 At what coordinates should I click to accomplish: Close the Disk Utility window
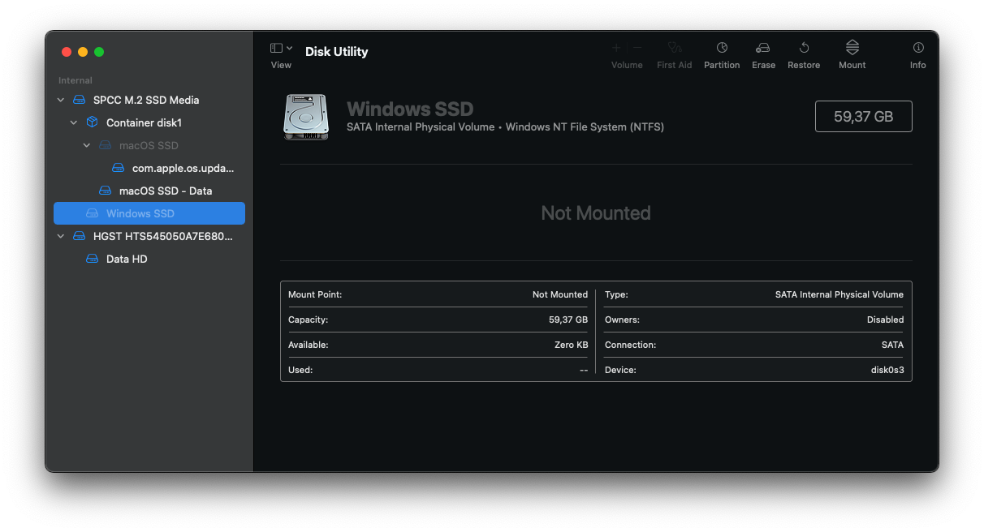67,52
